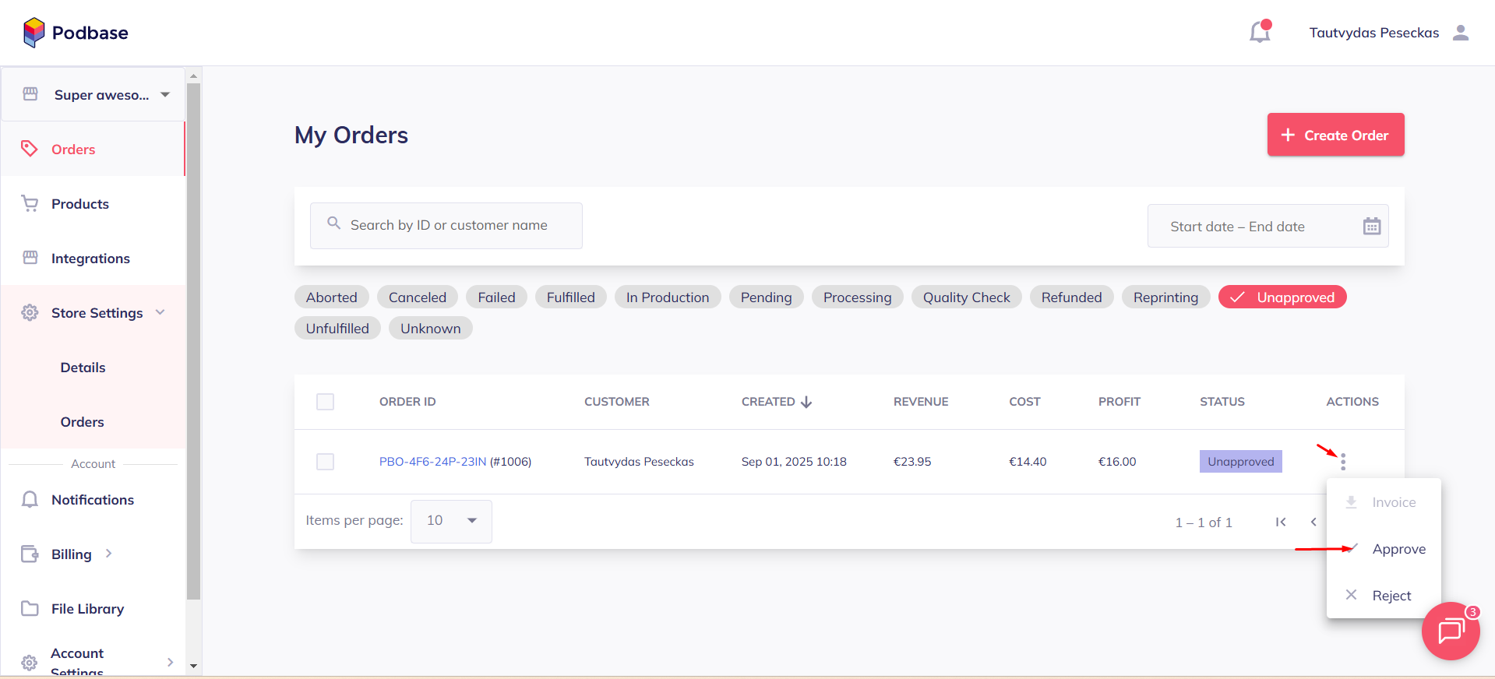Click the Podbase logo
Image resolution: width=1495 pixels, height=679 pixels.
click(x=76, y=33)
